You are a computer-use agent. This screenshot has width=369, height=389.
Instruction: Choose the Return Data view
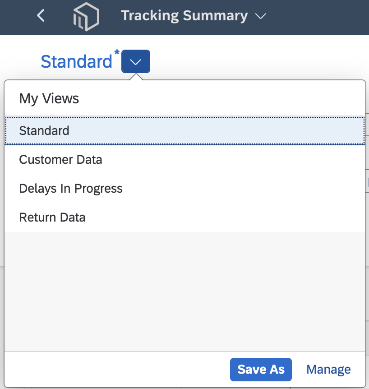point(52,217)
